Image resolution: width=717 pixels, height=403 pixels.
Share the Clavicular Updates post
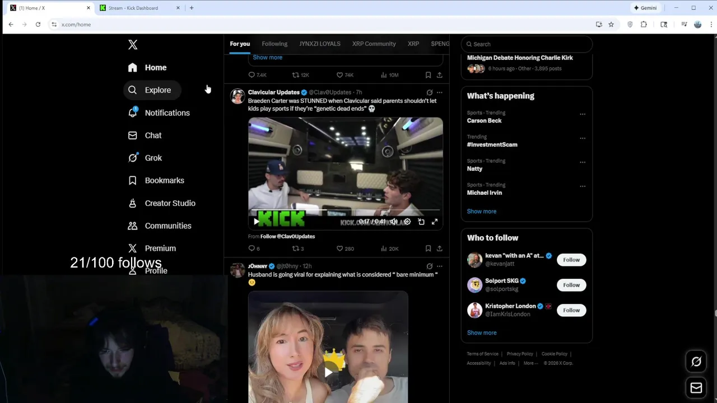[x=439, y=249]
